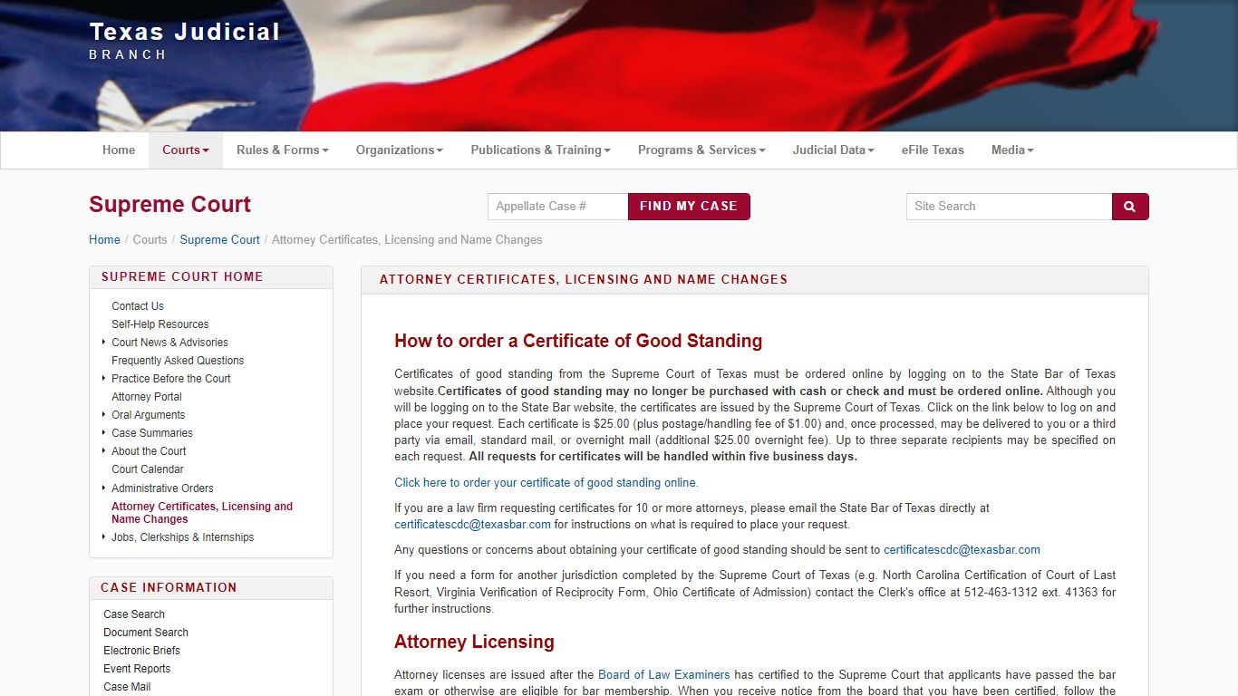This screenshot has height=696, width=1238.
Task: Follow Supreme Court breadcrumb link
Action: tap(219, 240)
